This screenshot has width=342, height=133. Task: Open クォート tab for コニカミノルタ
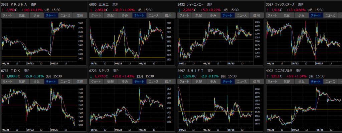point(272,82)
